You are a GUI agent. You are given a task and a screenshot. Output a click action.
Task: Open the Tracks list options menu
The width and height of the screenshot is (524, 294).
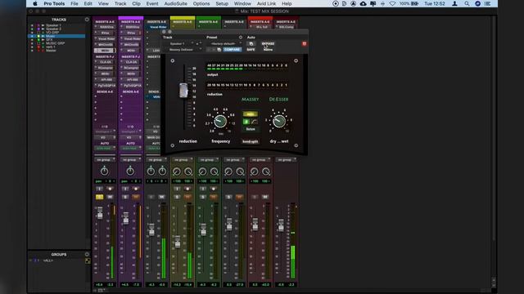coord(87,20)
